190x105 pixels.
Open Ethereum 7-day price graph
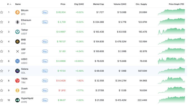click(x=171, y=22)
